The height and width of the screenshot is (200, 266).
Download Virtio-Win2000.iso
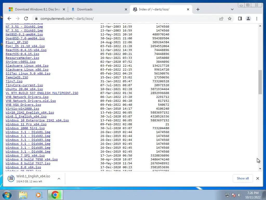tap(22, 109)
